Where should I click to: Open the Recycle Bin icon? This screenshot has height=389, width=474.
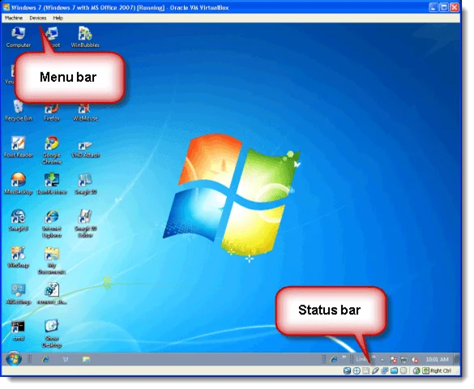[x=18, y=111]
